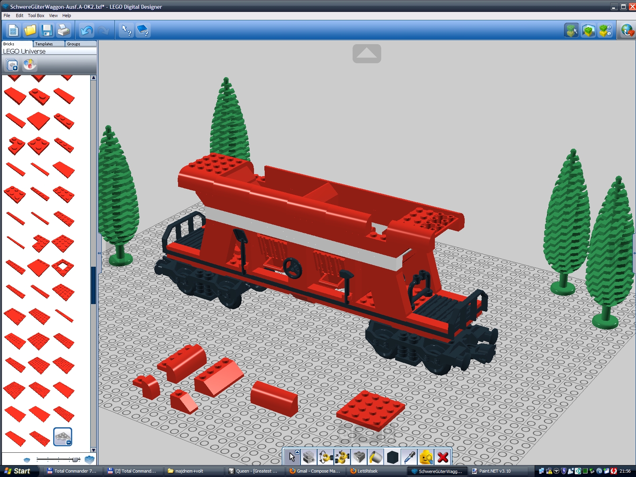Select the Hinge tool
636x477 pixels.
point(326,457)
